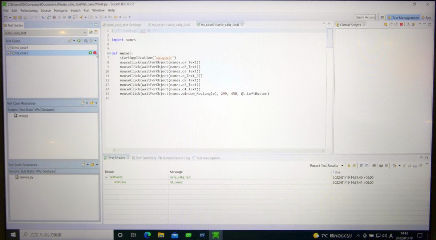The height and width of the screenshot is (240, 436).
Task: Toggle the tst_case2 checkbox
Action: (9, 53)
